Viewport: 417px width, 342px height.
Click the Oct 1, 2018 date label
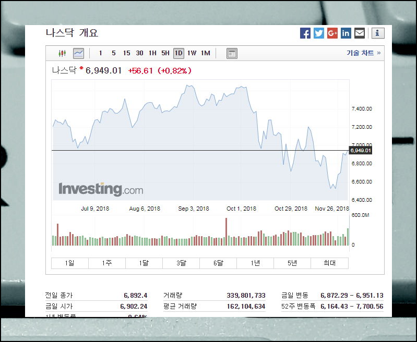241,209
